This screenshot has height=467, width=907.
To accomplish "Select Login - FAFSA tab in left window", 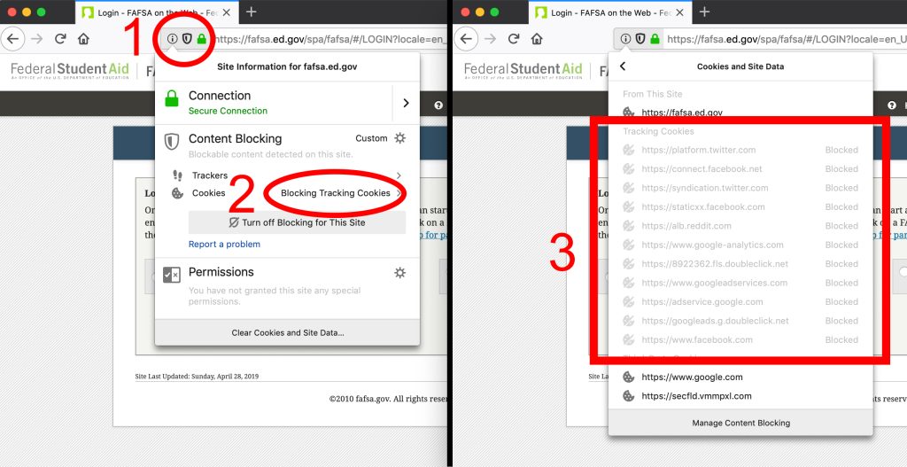I will coord(158,12).
